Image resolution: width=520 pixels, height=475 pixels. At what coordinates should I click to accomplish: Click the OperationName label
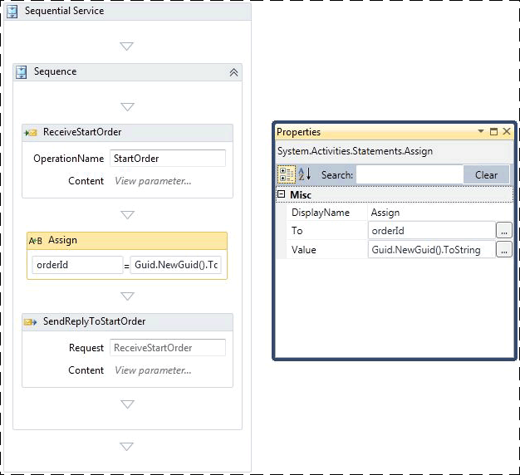pos(69,159)
